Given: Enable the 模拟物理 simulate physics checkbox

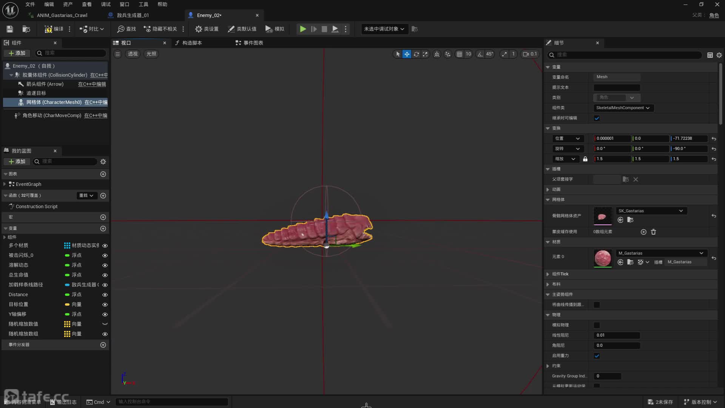Looking at the screenshot, I should (x=597, y=325).
